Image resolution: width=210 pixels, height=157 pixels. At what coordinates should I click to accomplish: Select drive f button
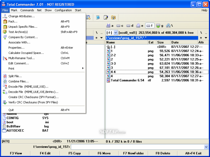pyautogui.click(x=150, y=26)
